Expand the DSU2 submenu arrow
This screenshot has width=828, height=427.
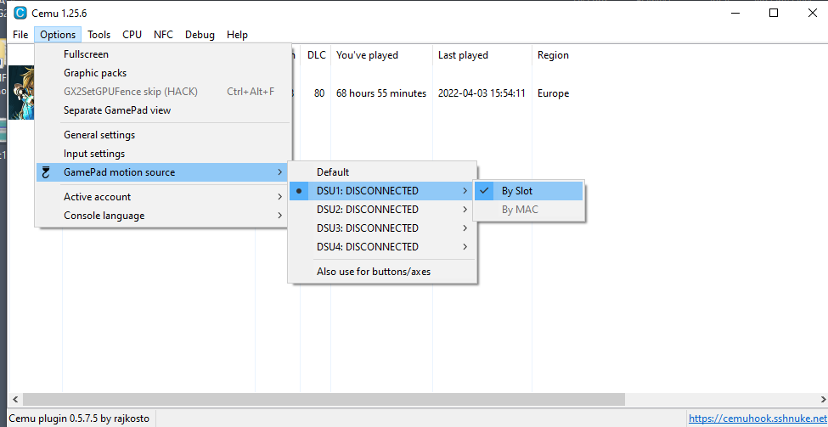[465, 210]
